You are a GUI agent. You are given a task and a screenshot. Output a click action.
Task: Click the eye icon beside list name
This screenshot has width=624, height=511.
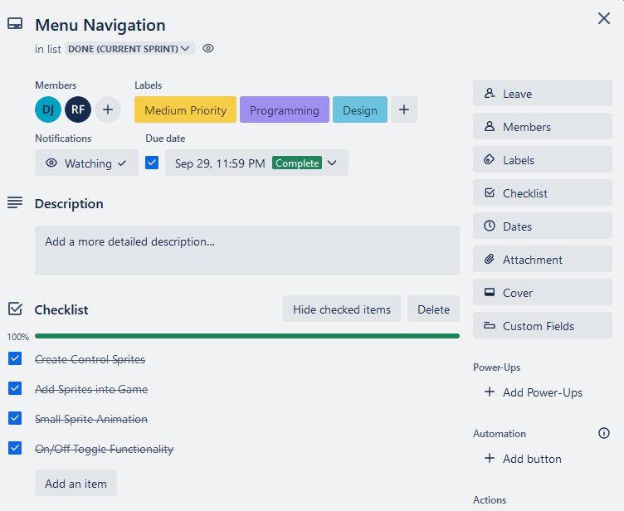click(x=208, y=49)
